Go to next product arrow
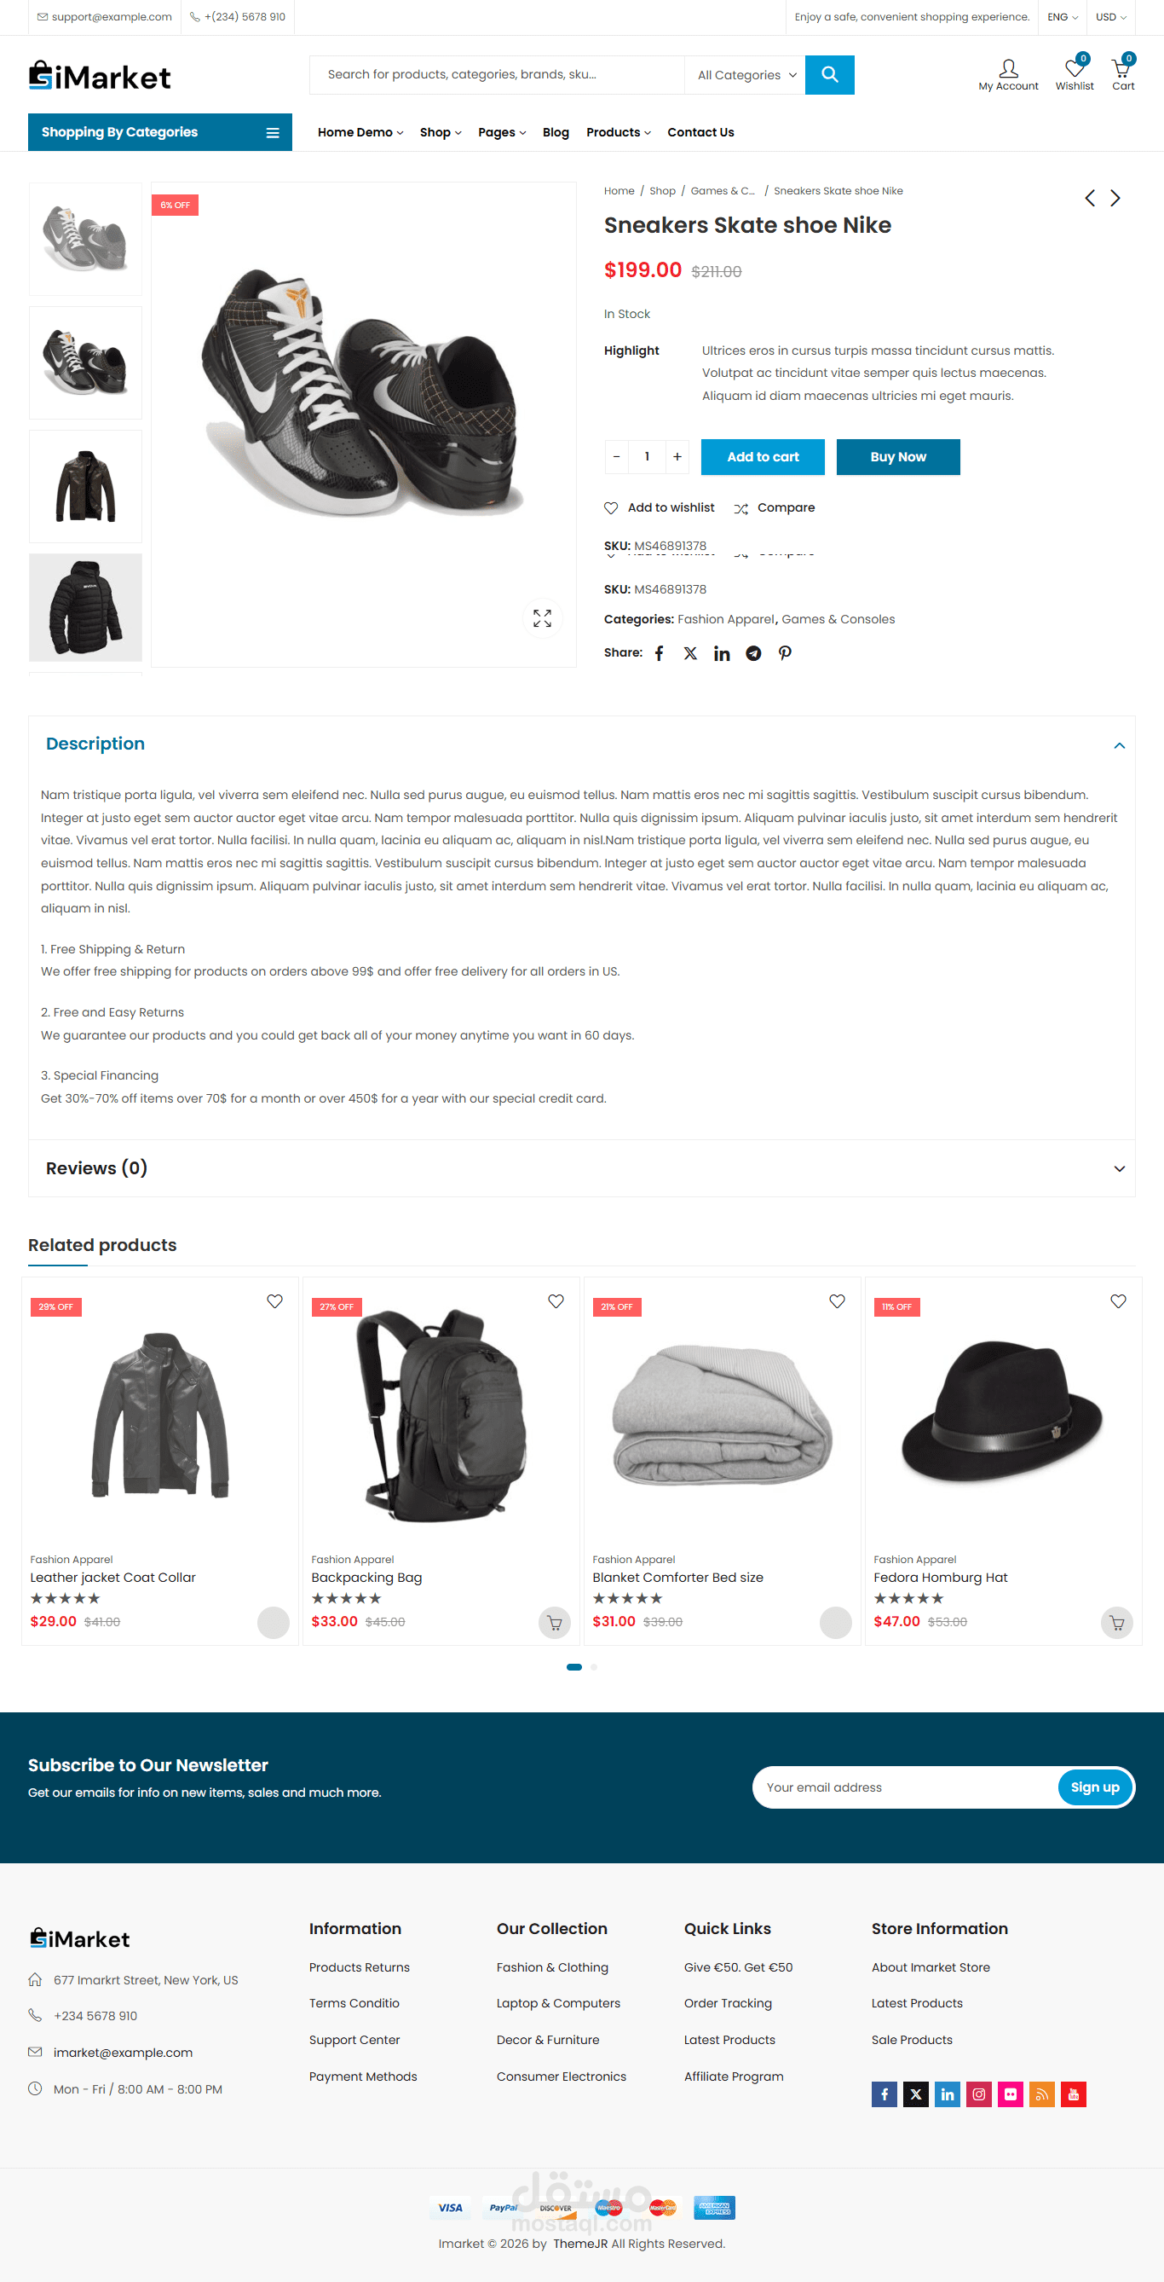The width and height of the screenshot is (1164, 2282). [x=1115, y=199]
